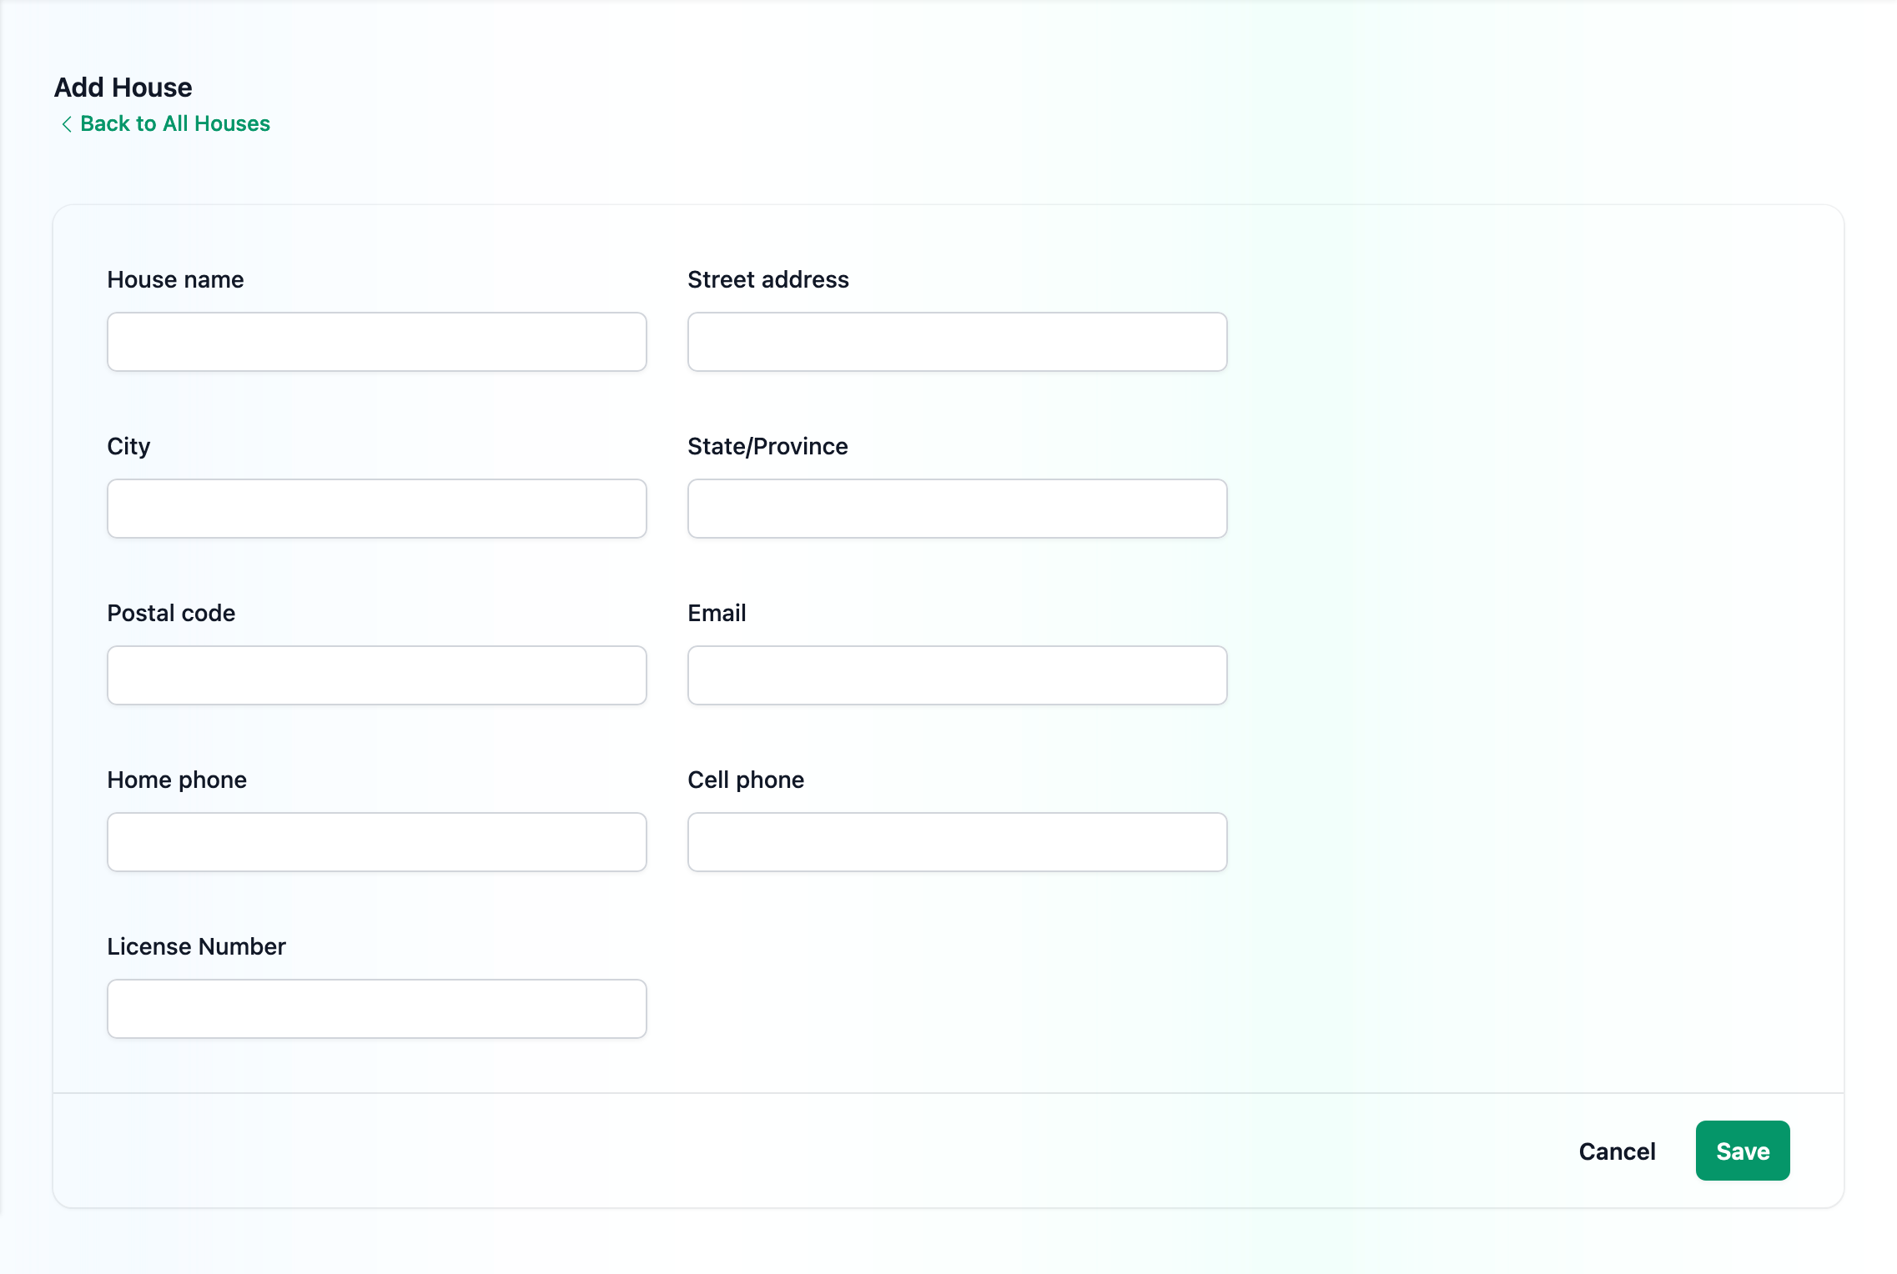1897x1274 pixels.
Task: Click the Cell phone label text
Action: (x=746, y=780)
